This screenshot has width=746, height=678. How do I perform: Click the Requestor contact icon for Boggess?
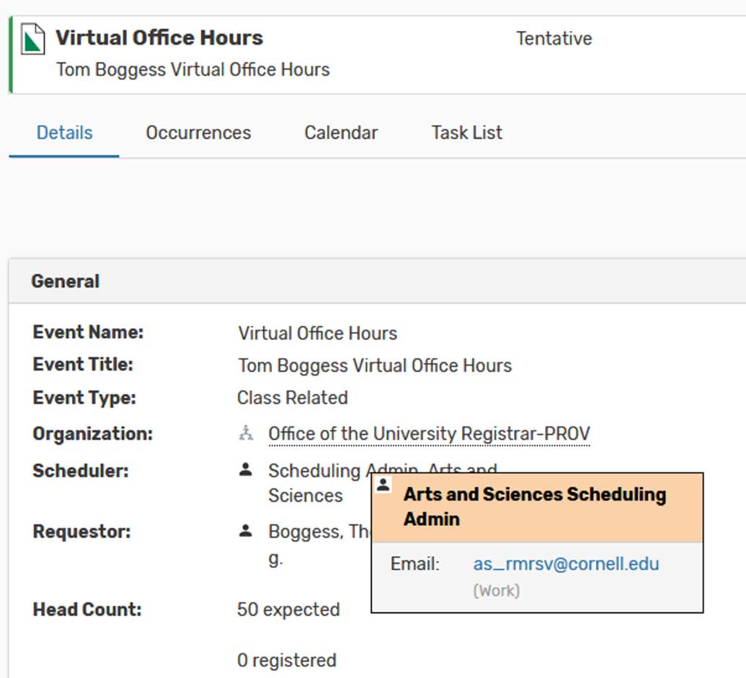[247, 532]
